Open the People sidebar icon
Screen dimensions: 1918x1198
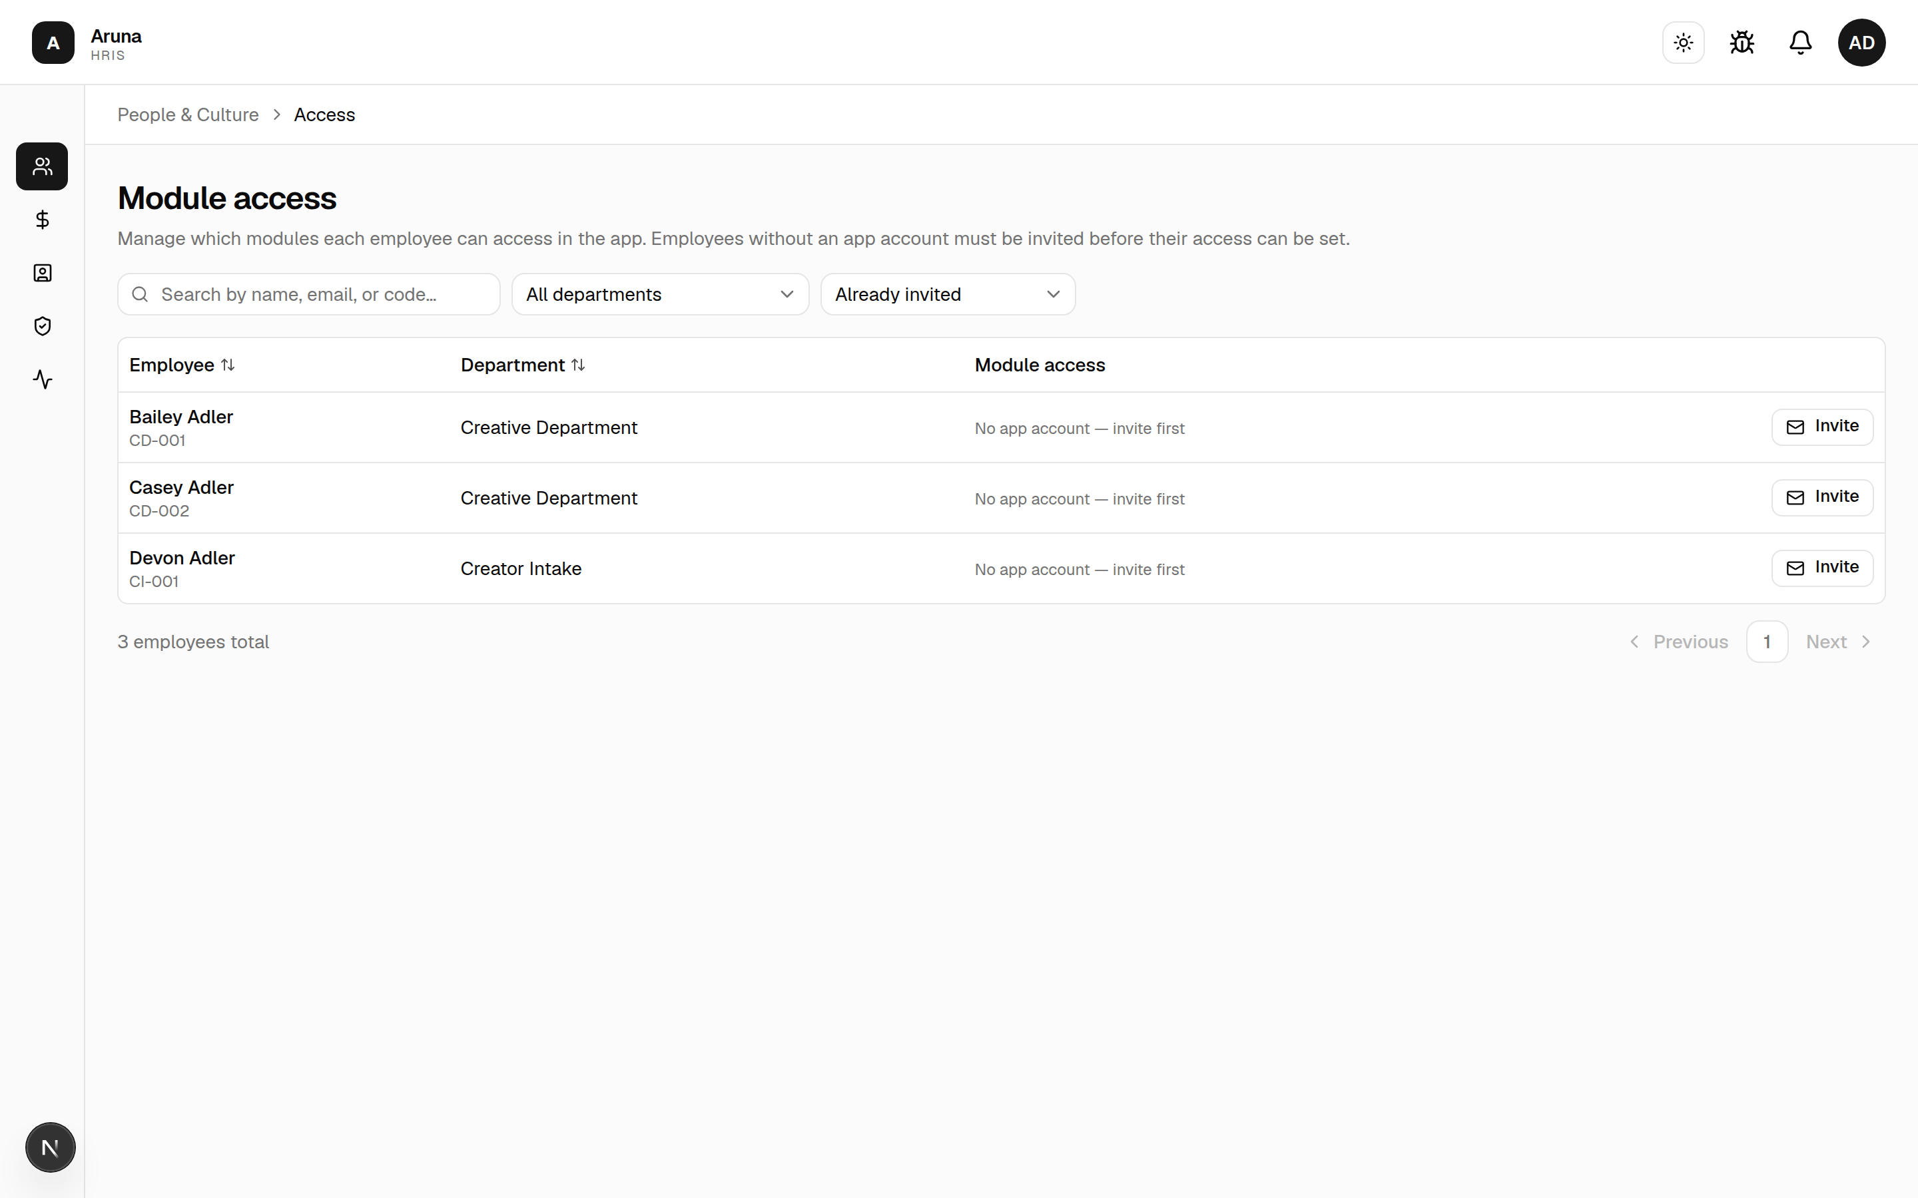click(42, 166)
